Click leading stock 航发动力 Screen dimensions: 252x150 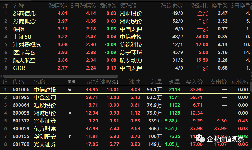tap(131, 60)
